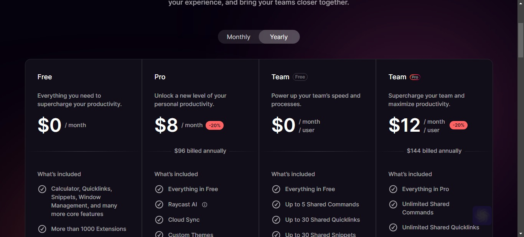Click the page vertical scrollbar thumb
The width and height of the screenshot is (524, 237).
(x=521, y=40)
